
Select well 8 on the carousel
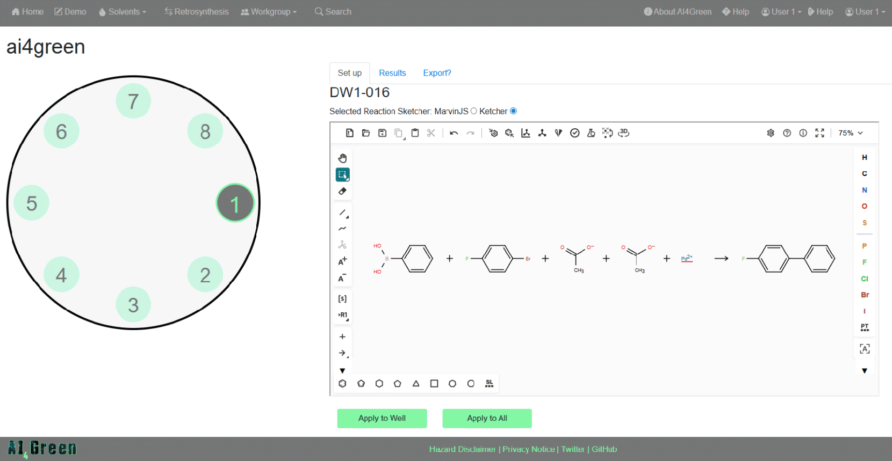click(x=205, y=131)
